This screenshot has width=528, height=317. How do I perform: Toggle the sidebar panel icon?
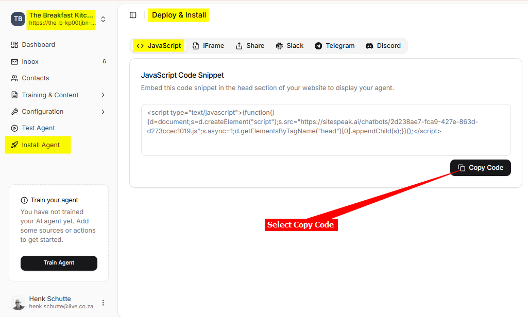[x=133, y=15]
